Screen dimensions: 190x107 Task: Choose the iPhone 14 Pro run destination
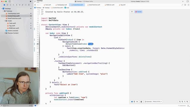tap(88, 1)
